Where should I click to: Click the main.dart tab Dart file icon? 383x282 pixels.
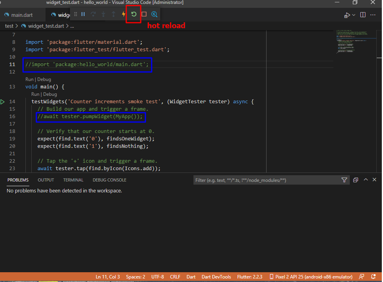click(7, 15)
